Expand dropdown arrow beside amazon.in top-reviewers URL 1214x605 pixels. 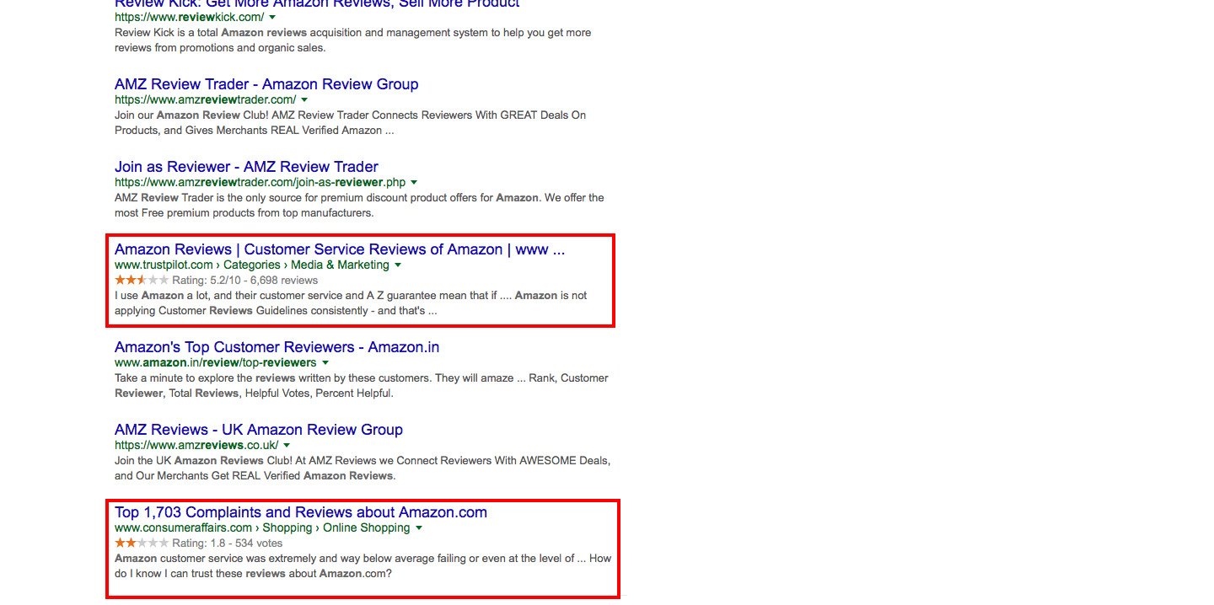point(325,363)
